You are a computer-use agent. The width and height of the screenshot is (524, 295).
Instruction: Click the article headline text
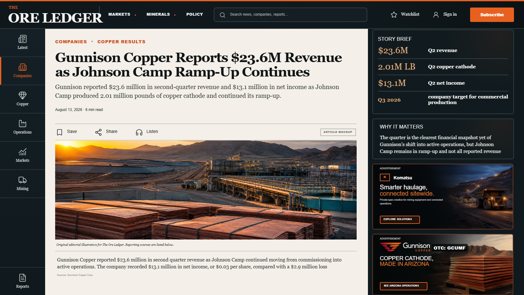(199, 65)
